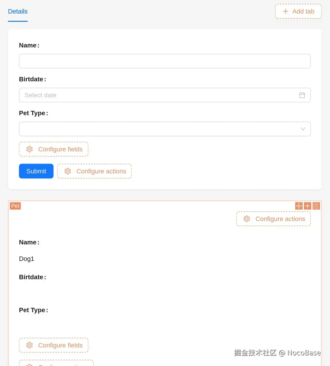The image size is (330, 366).
Task: Click gear icon in Pet block Configure fields
Action: point(29,345)
